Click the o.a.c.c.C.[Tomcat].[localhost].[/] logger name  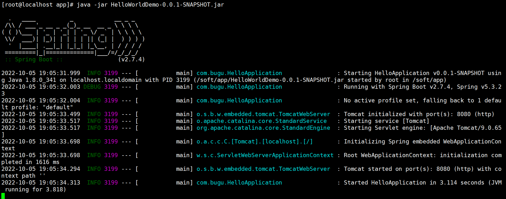coord(255,142)
